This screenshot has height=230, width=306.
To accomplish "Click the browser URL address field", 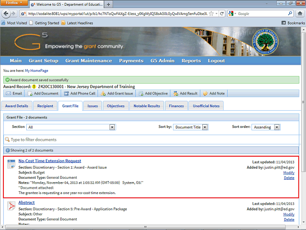I will click(118, 13).
